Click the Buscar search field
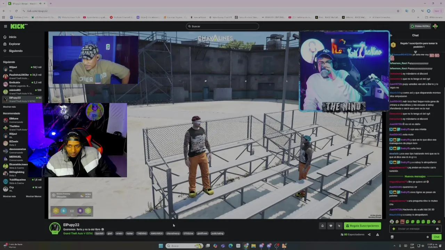This screenshot has height=250, width=445. 222,26
